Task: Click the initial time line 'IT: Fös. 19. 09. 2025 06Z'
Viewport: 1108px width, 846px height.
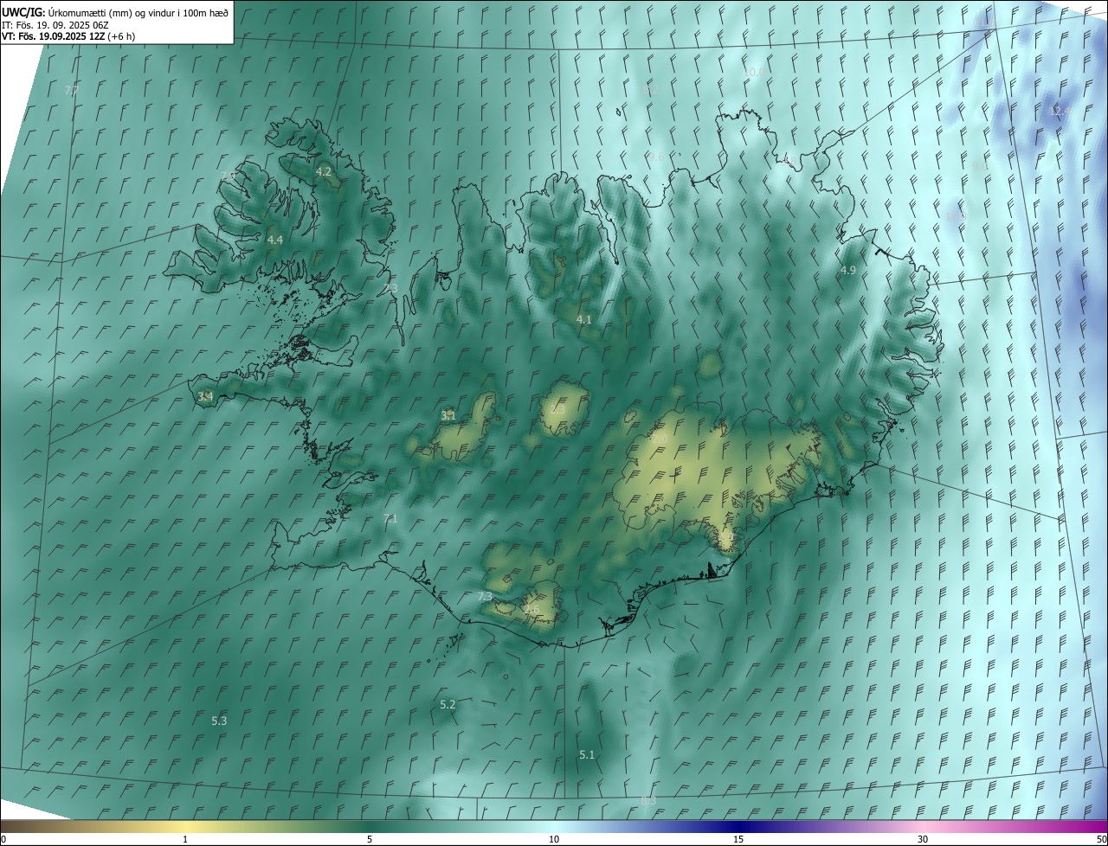Action: (55, 25)
